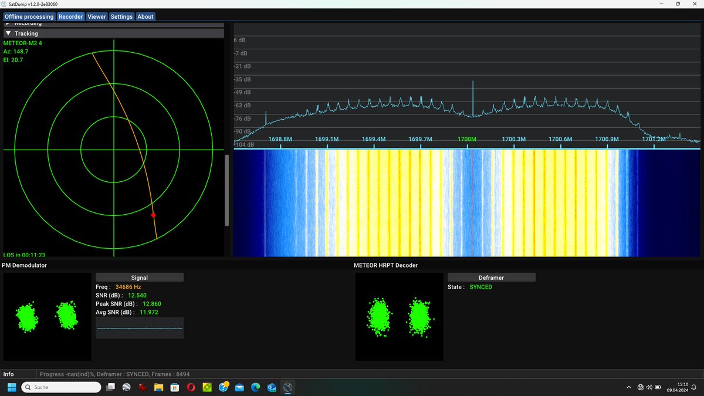The height and width of the screenshot is (396, 704).
Task: Open the Viewer tab
Action: [97, 16]
